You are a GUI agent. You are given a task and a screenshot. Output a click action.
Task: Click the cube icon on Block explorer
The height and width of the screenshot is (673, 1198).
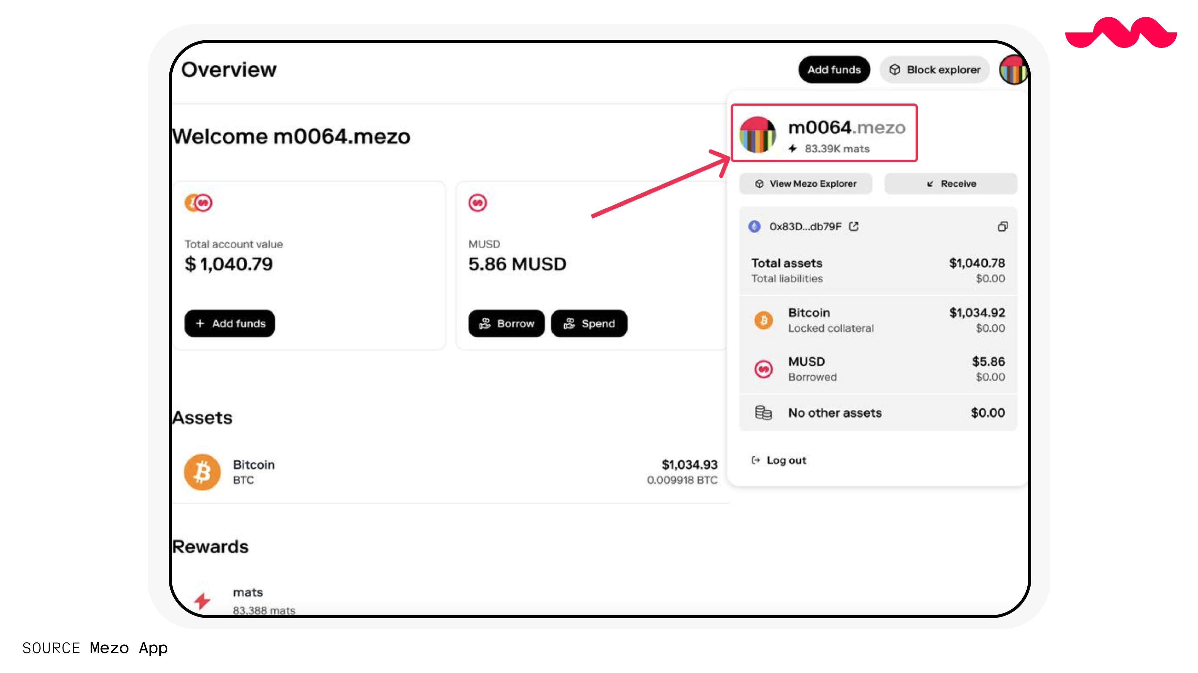(x=895, y=70)
